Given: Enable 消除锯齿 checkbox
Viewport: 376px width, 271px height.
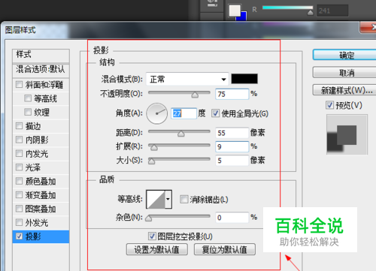Looking at the screenshot, I should point(184,200).
